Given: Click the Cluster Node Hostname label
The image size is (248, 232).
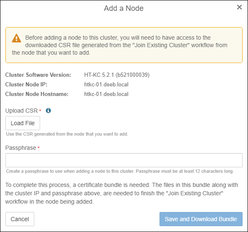Looking at the screenshot, I should pyautogui.click(x=37, y=94).
